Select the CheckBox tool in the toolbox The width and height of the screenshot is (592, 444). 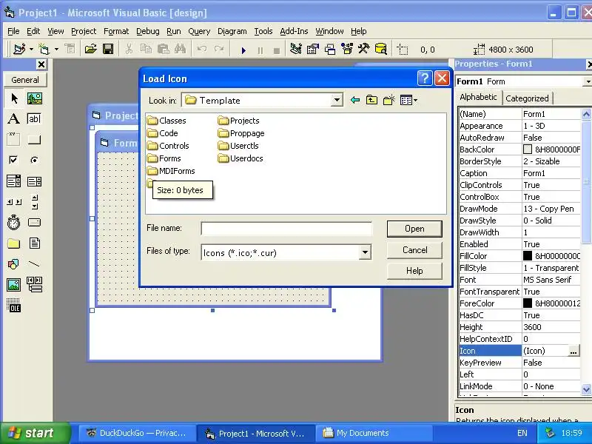pyautogui.click(x=14, y=160)
